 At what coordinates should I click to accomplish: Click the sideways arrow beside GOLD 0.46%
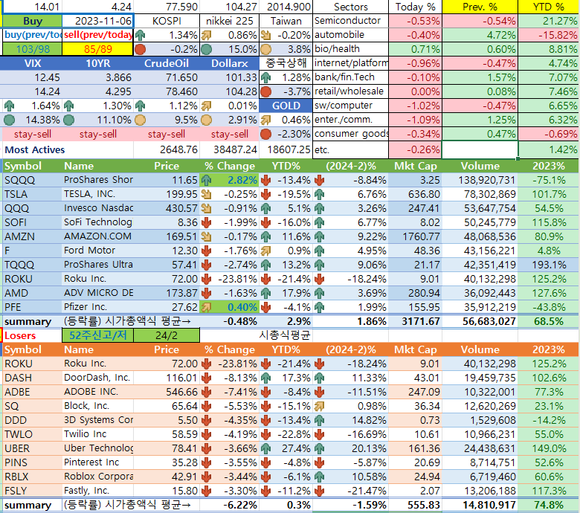265,120
